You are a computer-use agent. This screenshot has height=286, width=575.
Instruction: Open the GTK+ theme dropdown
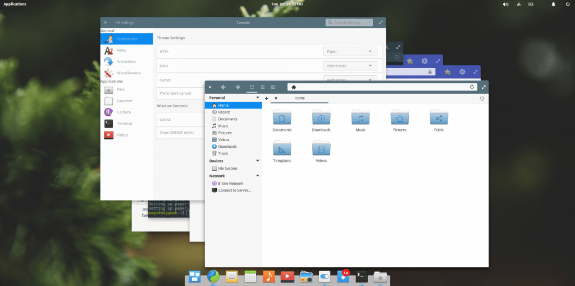coord(350,51)
